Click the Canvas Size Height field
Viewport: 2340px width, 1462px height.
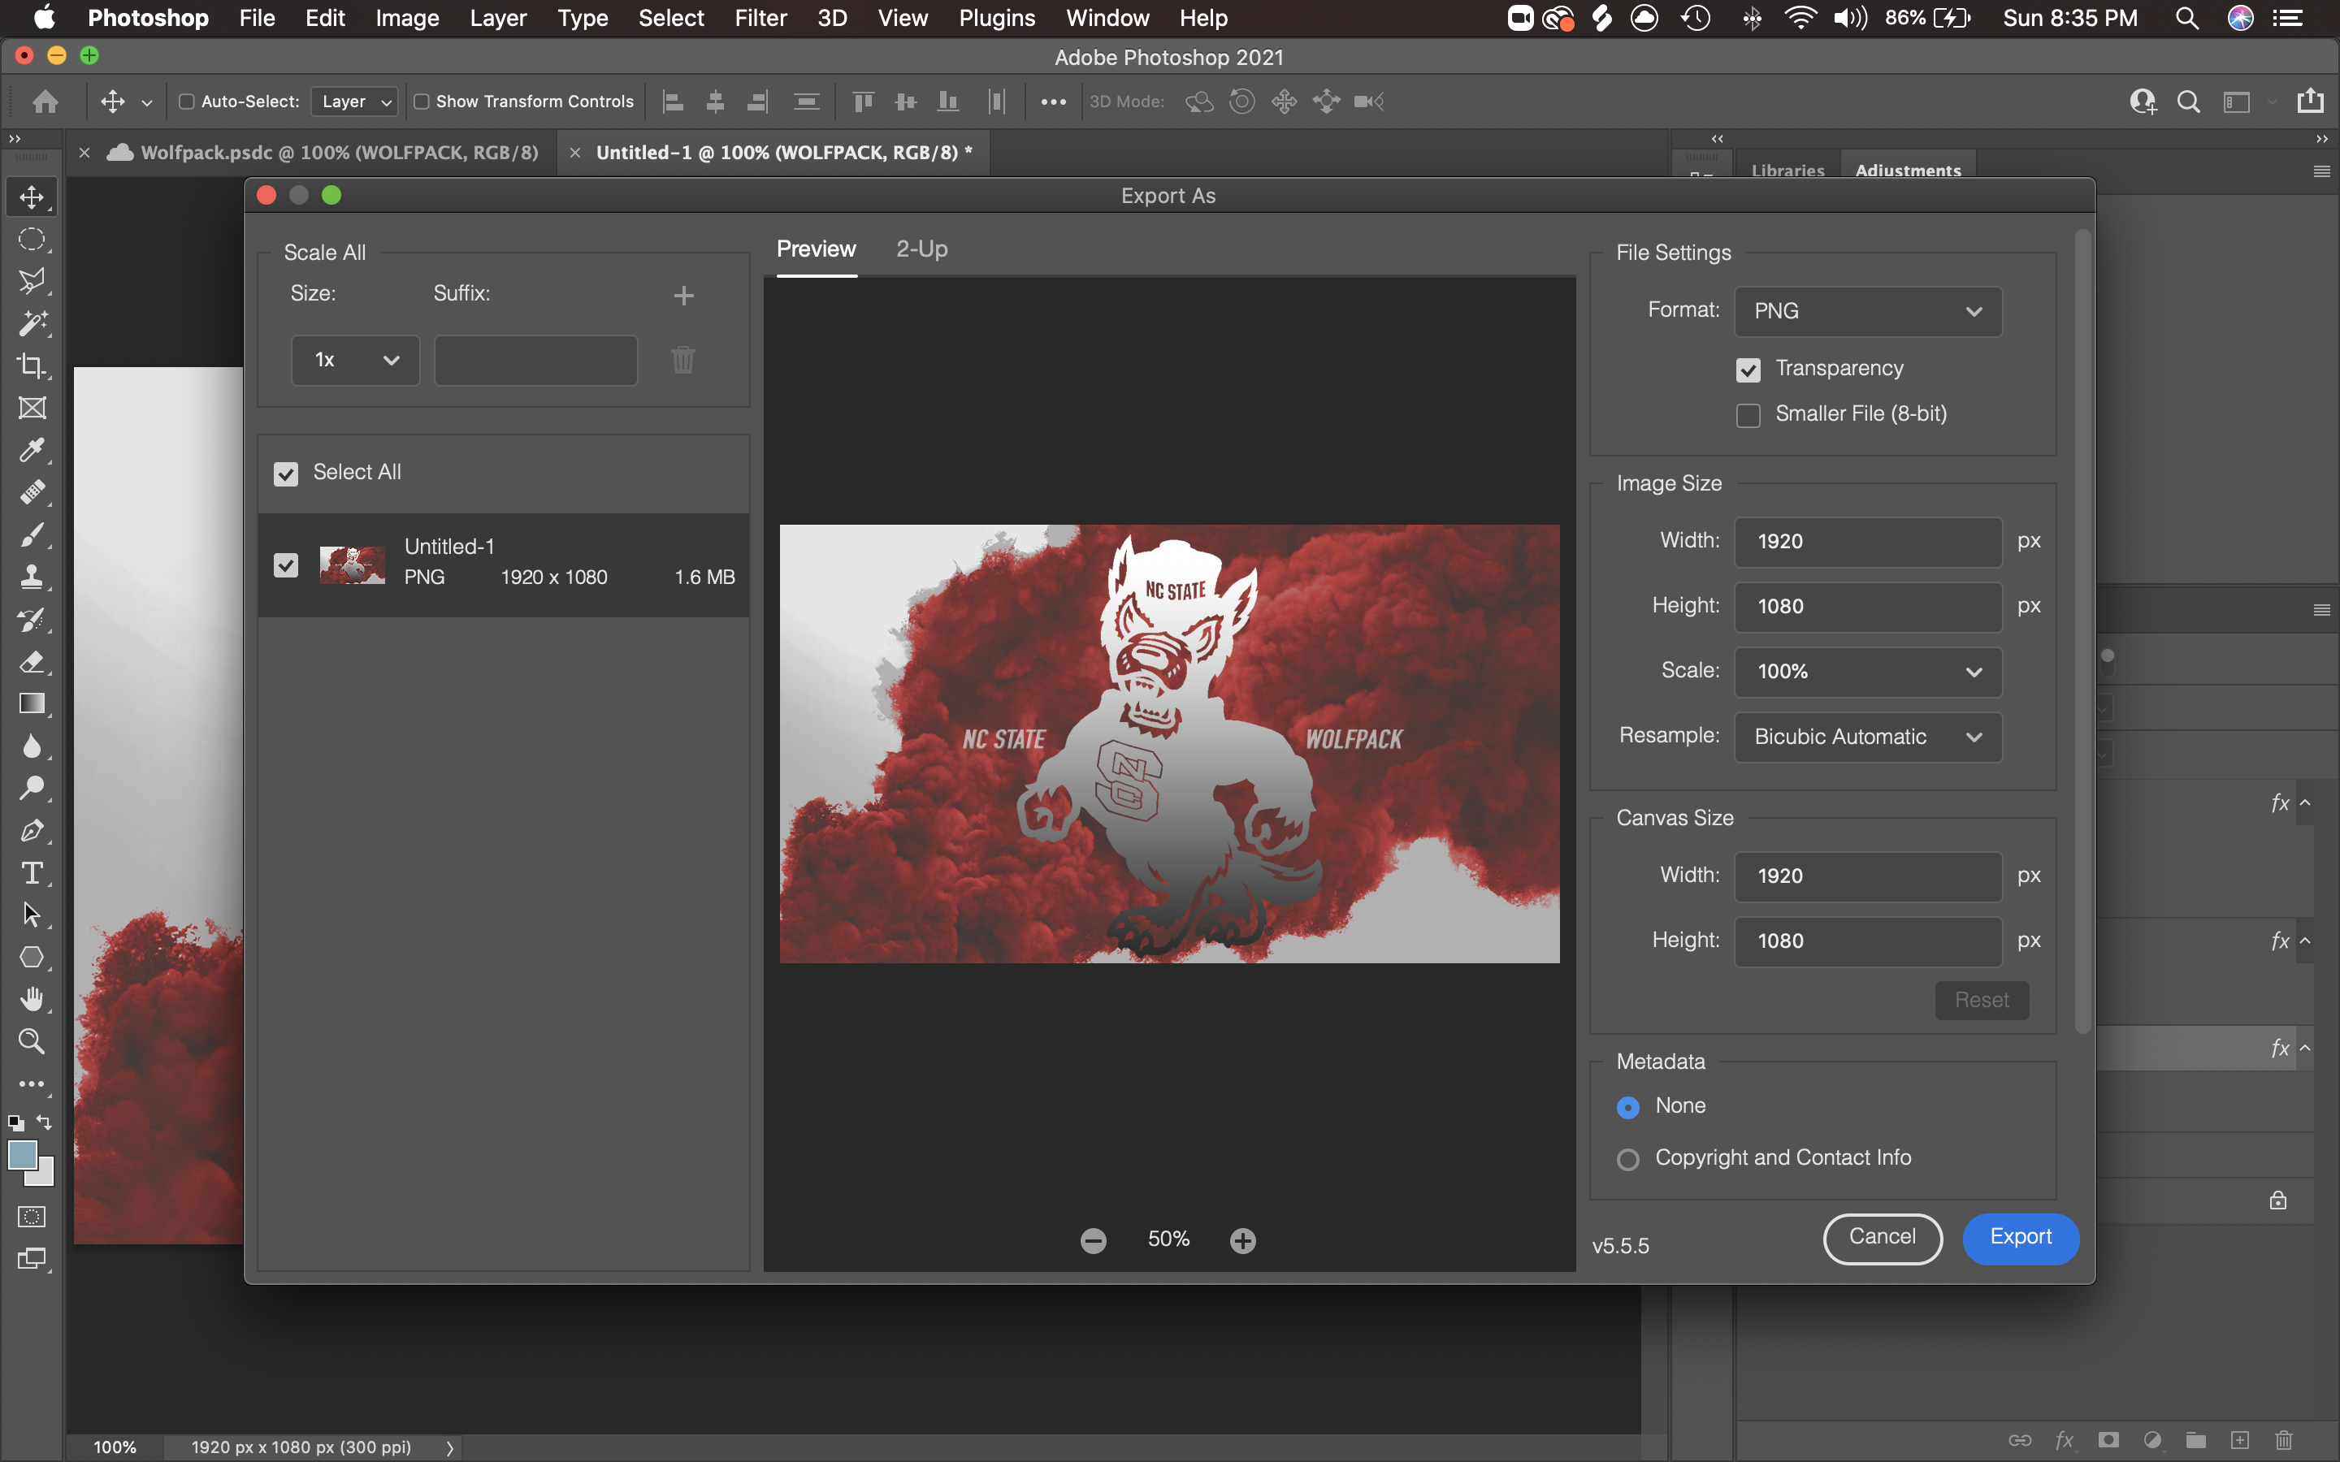(1868, 941)
